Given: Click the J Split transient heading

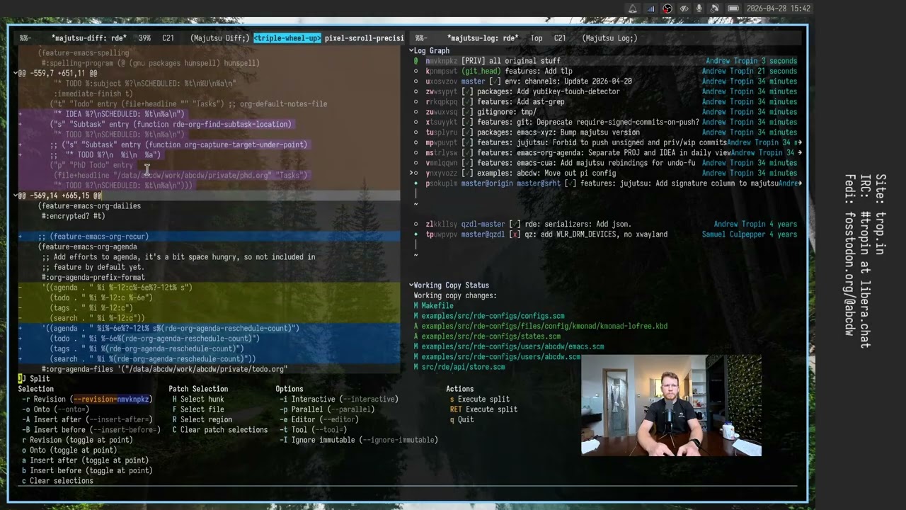Looking at the screenshot, I should click(34, 379).
